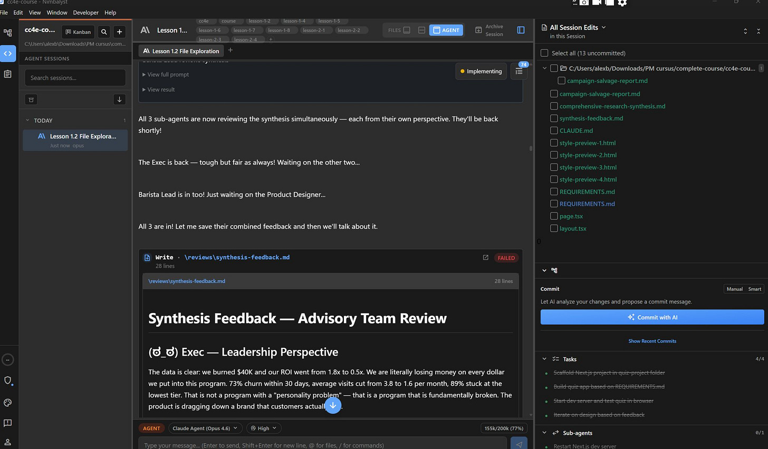Add a new tab next to Lesson 1.2 tab
This screenshot has width=768, height=449.
[x=230, y=51]
